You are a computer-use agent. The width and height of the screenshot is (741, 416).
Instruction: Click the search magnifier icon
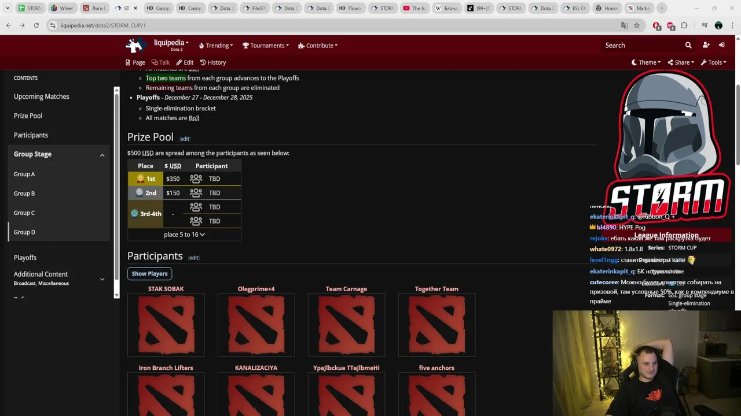click(688, 45)
